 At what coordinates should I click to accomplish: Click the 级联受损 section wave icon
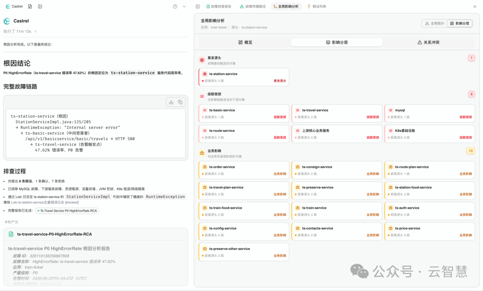[202, 97]
